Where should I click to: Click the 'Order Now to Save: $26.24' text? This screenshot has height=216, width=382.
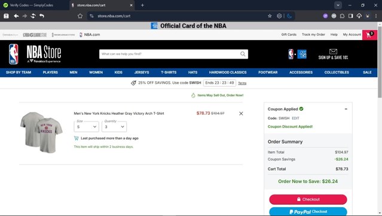click(308, 181)
